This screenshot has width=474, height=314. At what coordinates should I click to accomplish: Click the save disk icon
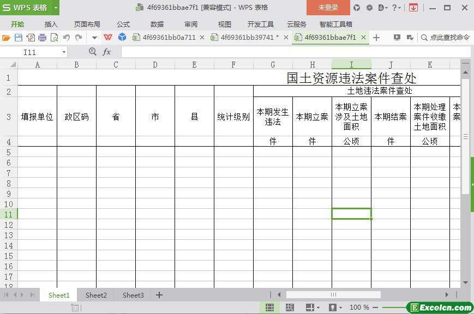pyautogui.click(x=18, y=38)
